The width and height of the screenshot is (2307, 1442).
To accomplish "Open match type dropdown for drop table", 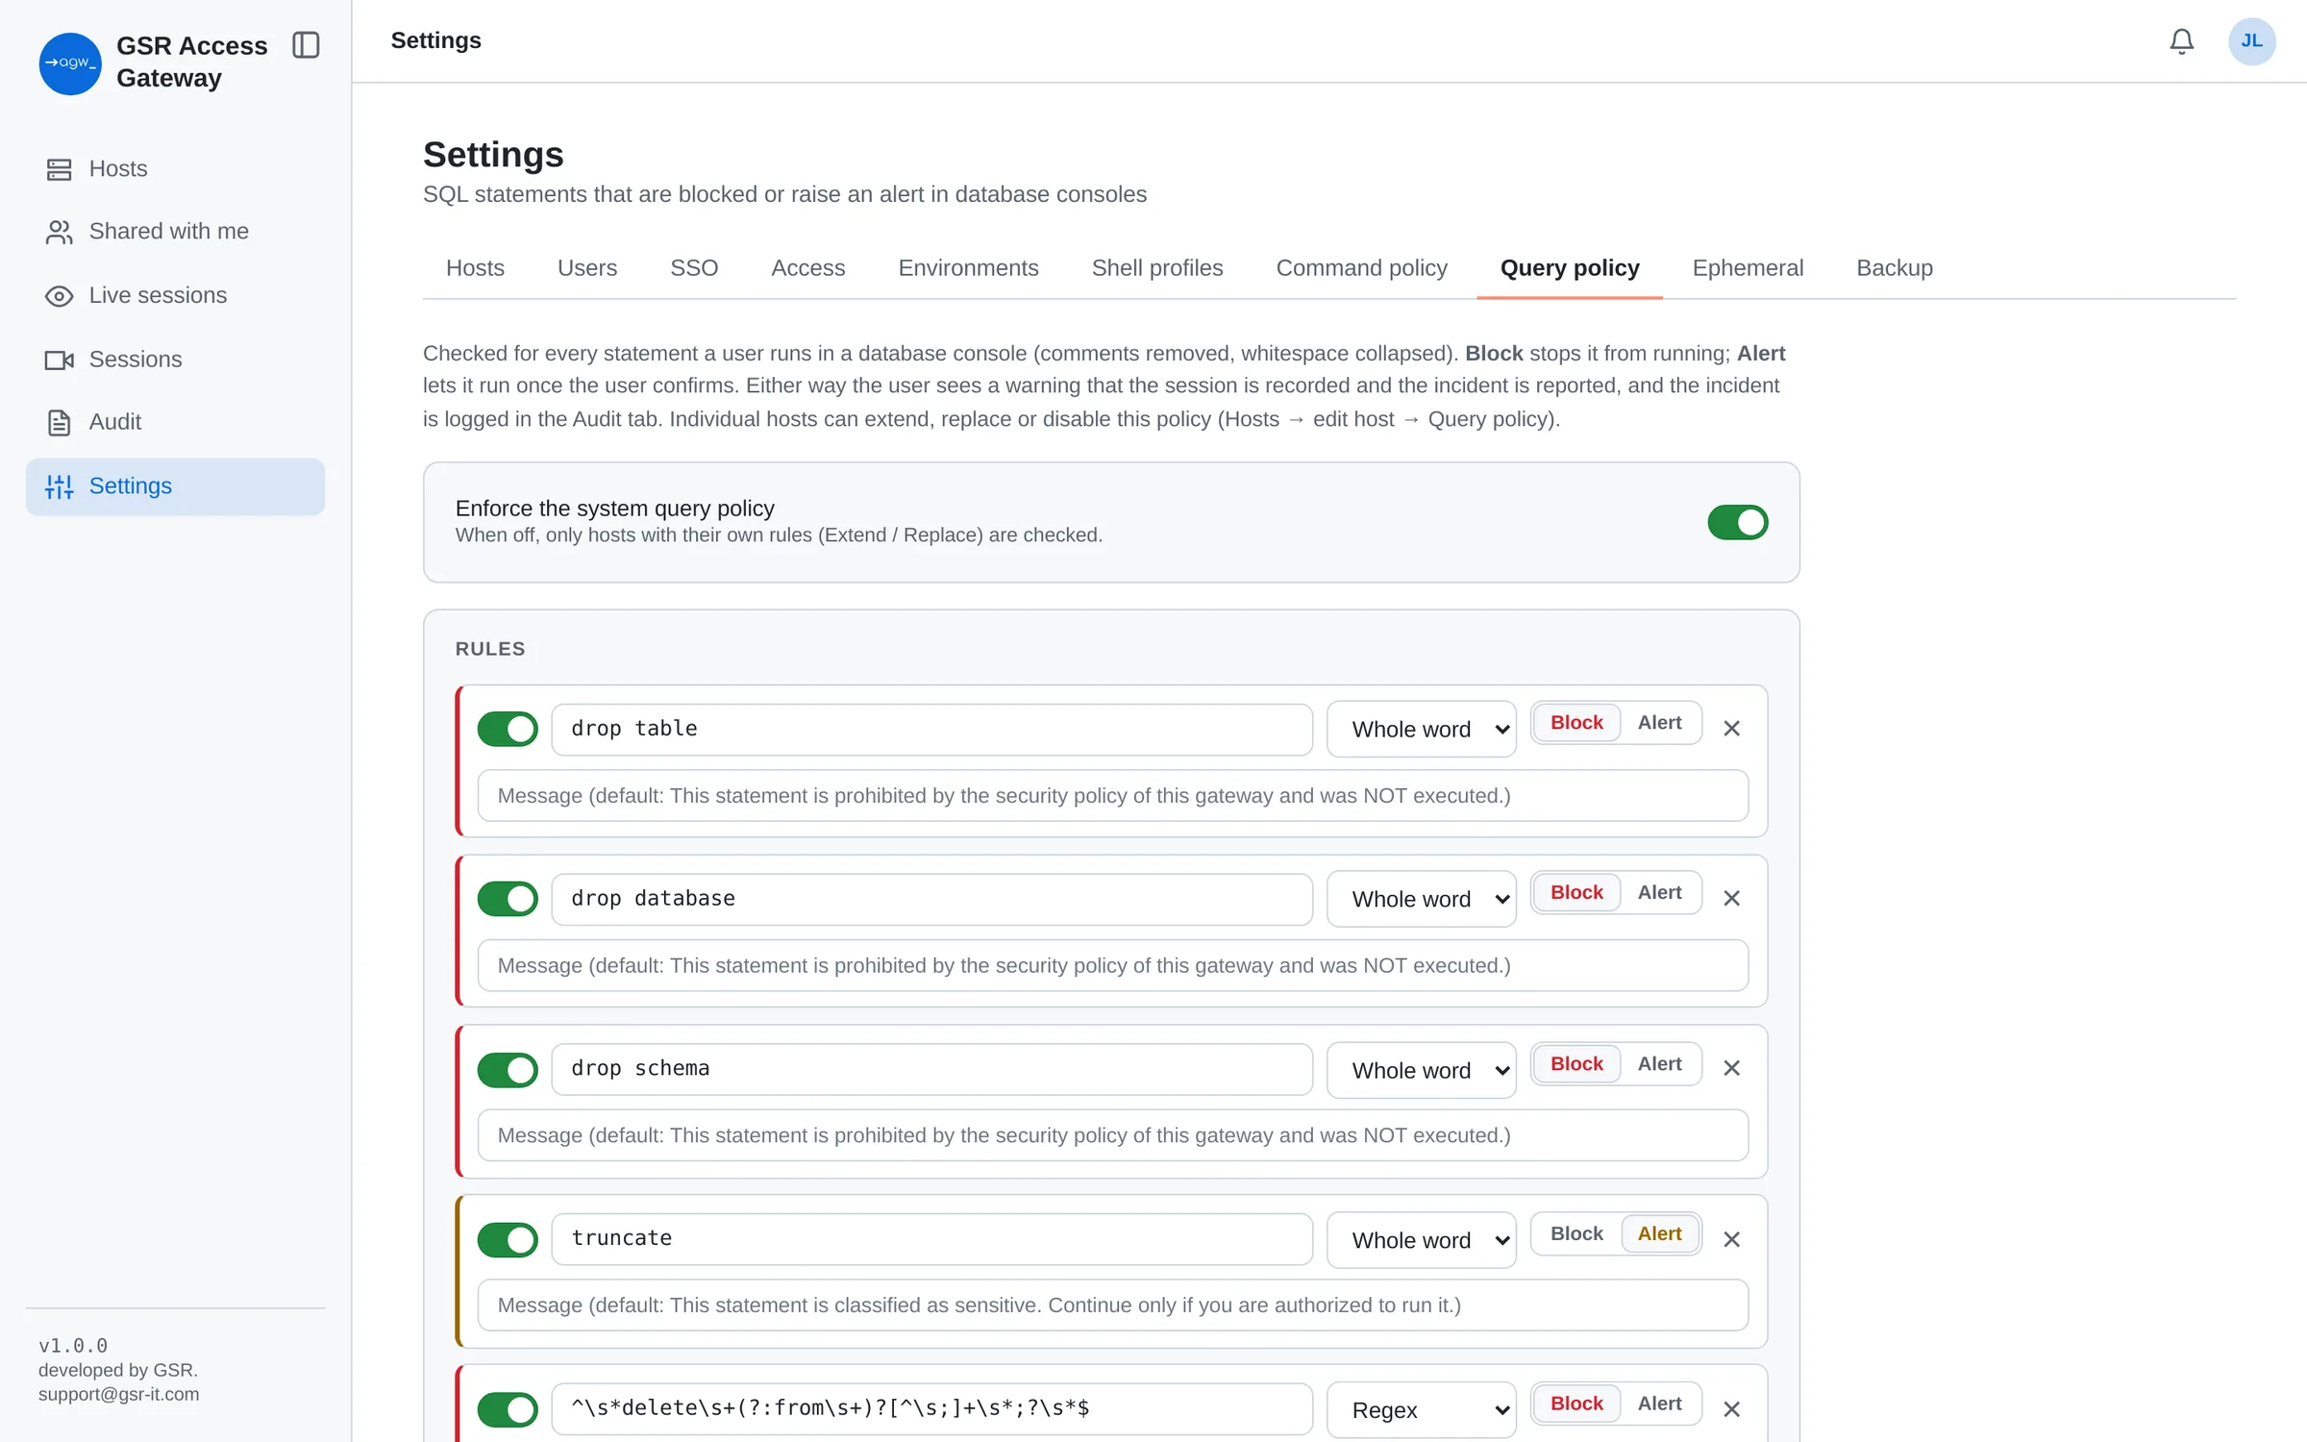I will 1421,730.
